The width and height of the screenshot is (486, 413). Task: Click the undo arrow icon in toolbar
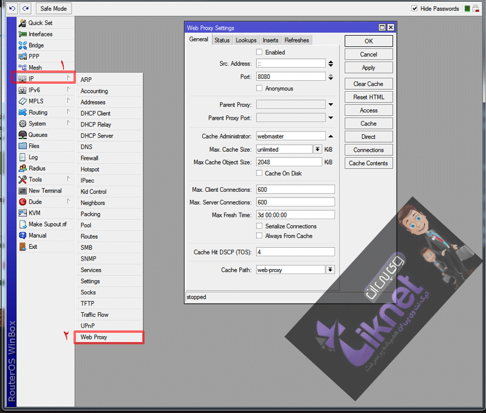tap(12, 9)
